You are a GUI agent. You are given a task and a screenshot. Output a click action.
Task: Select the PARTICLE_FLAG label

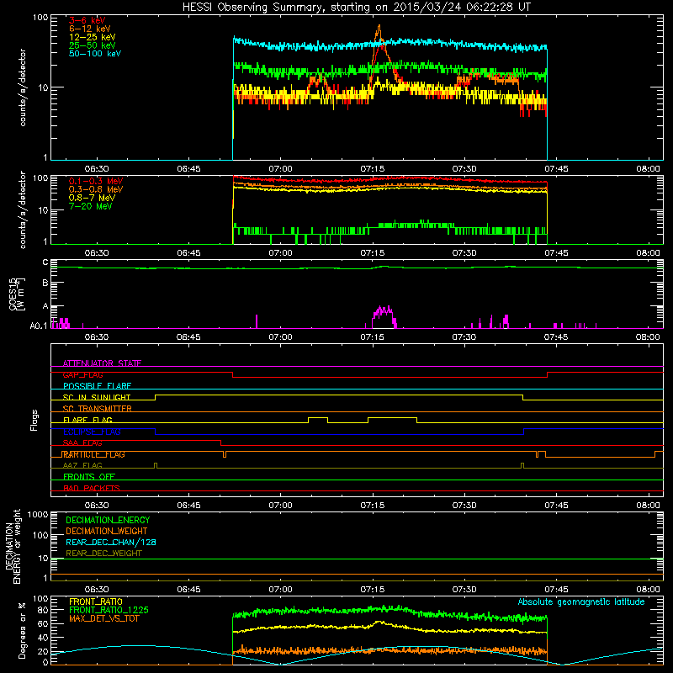(x=93, y=454)
